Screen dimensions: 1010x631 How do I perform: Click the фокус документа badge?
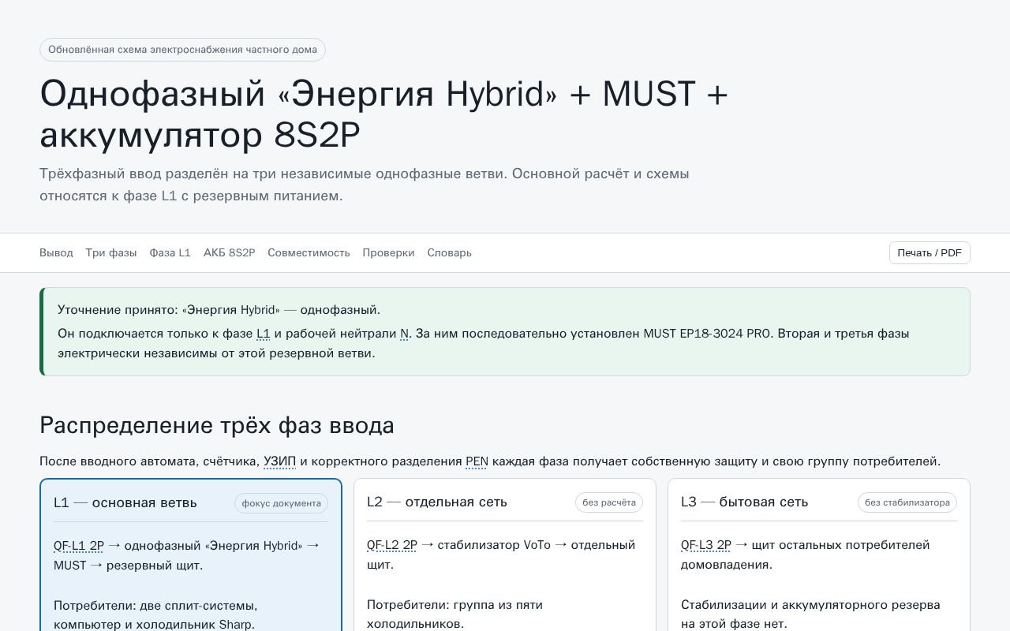point(281,503)
